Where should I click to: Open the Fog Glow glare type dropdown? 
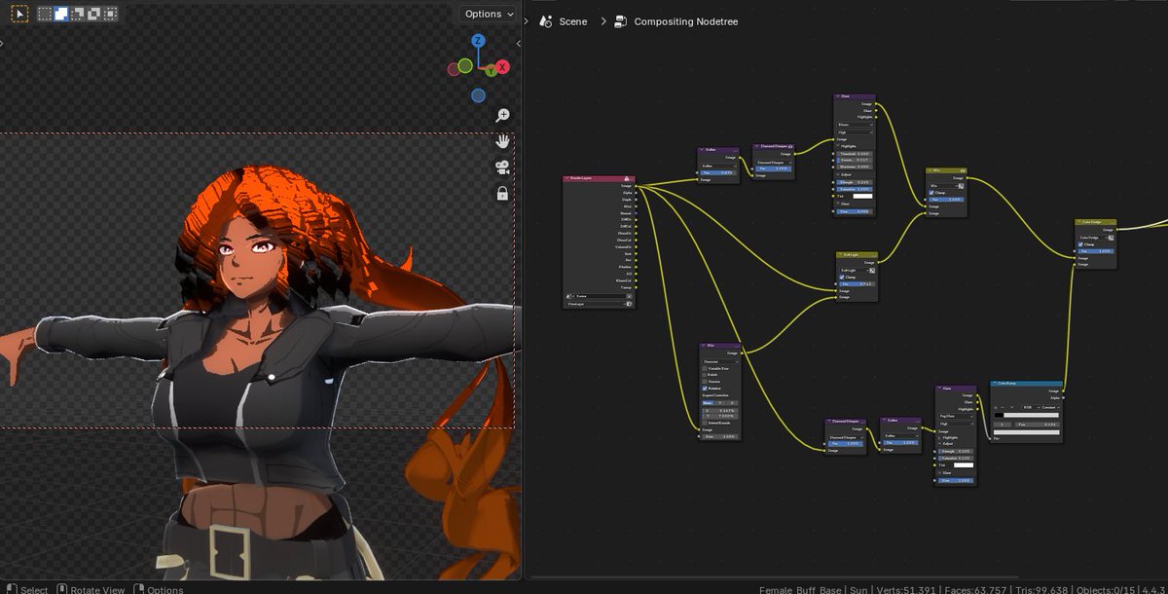coord(956,416)
